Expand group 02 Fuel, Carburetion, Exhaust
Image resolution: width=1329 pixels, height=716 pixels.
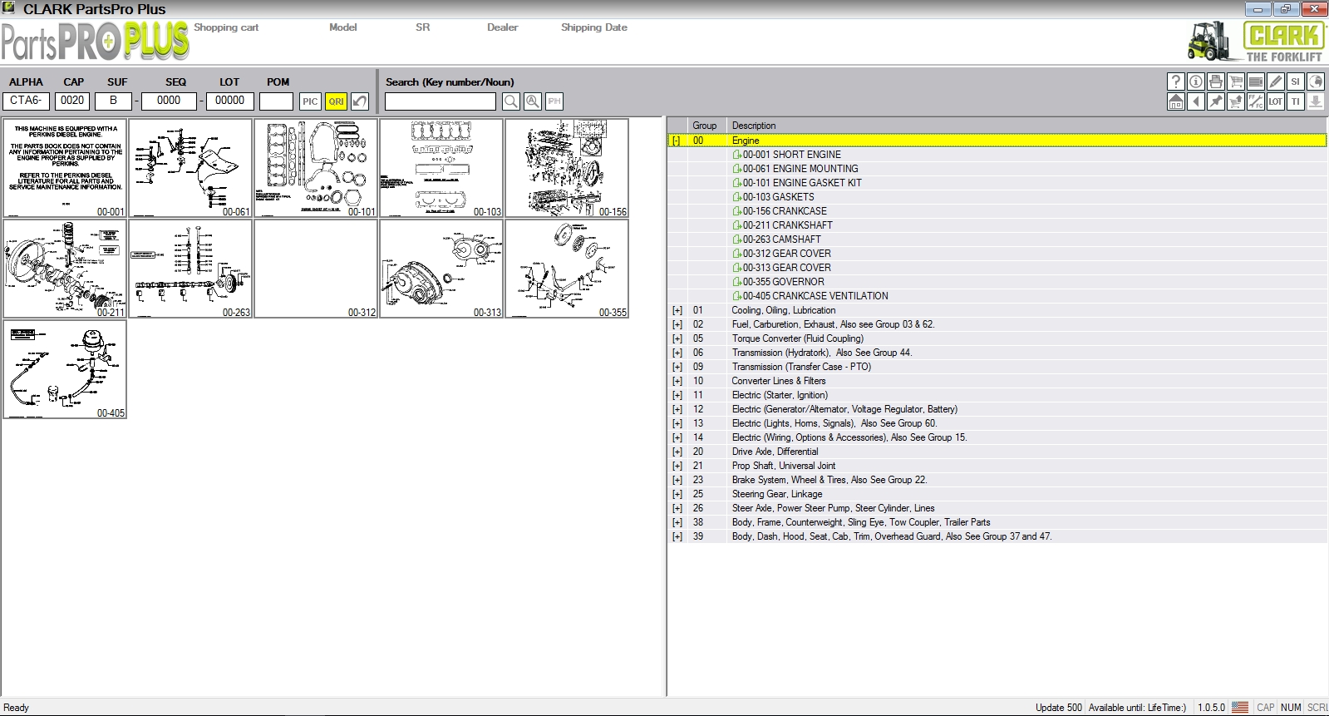(x=677, y=324)
